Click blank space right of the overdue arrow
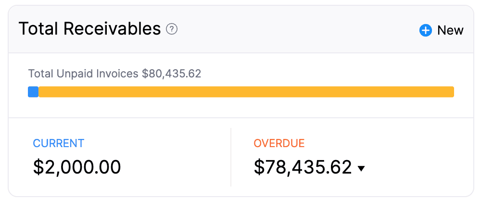The width and height of the screenshot is (481, 200). click(414, 167)
